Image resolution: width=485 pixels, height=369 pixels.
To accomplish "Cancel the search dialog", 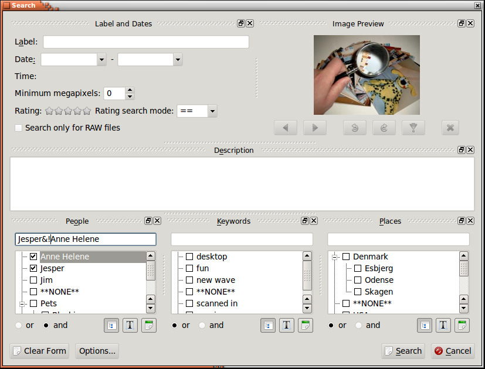I will click(453, 351).
